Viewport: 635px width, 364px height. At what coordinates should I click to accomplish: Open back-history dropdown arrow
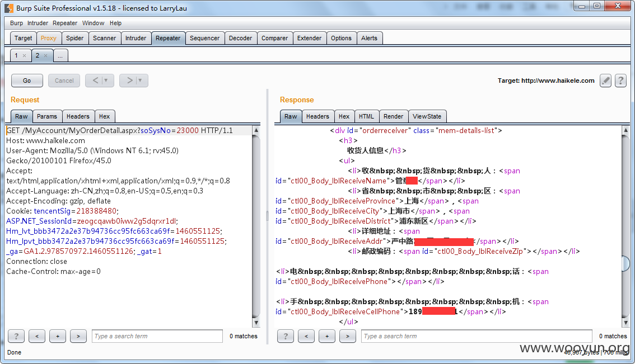click(106, 81)
